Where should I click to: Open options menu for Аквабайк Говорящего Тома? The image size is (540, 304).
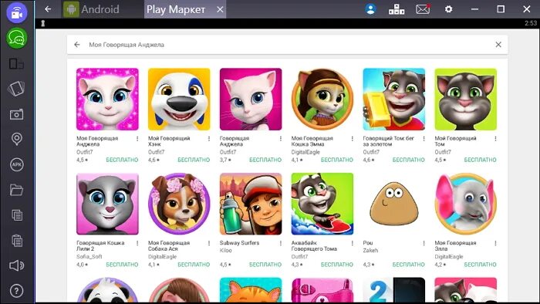tap(353, 243)
